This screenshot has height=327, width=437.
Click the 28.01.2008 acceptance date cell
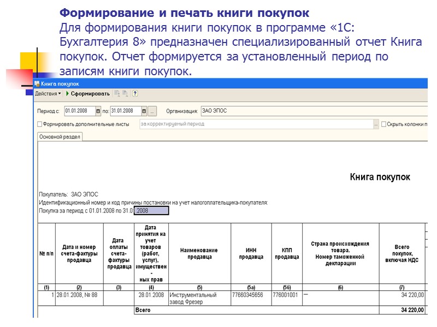pos(151,298)
